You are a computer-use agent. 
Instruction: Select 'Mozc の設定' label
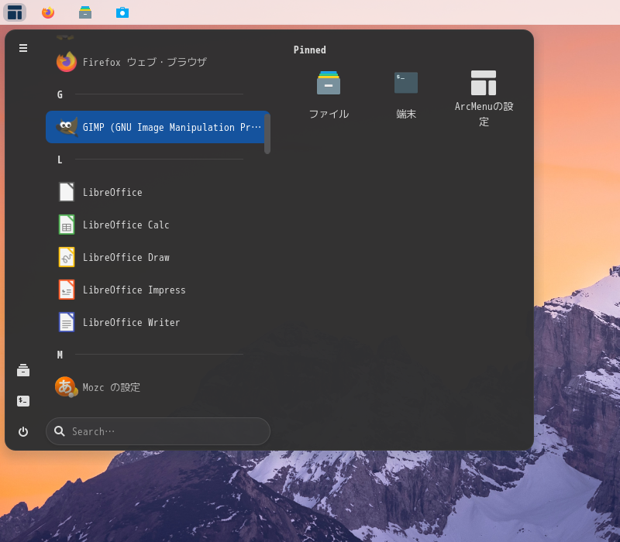[x=111, y=388]
